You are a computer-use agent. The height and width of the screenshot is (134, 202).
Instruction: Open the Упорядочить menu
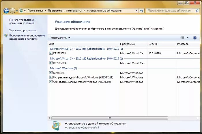pos(60,38)
